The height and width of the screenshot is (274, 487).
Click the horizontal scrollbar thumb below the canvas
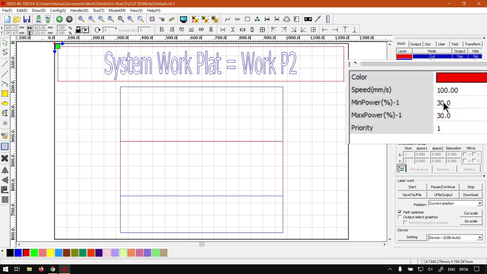click(x=202, y=245)
